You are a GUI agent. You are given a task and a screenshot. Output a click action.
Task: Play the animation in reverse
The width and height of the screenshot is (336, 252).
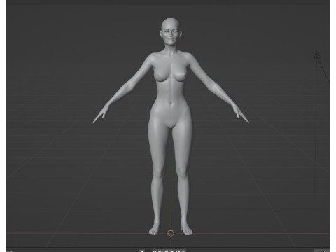point(167,251)
